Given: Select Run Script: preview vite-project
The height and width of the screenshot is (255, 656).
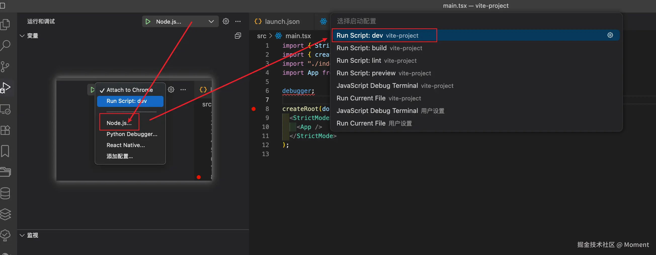Looking at the screenshot, I should pyautogui.click(x=475, y=73).
